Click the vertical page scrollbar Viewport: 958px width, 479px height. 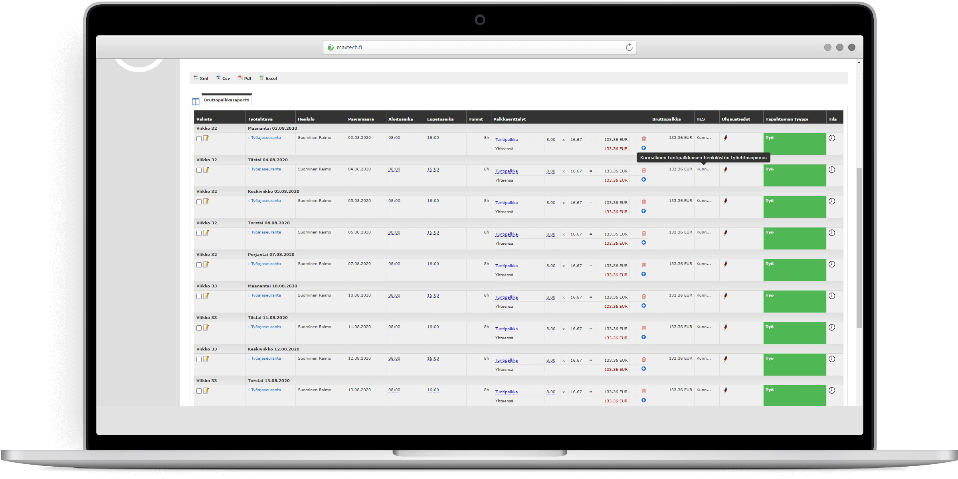(859, 247)
